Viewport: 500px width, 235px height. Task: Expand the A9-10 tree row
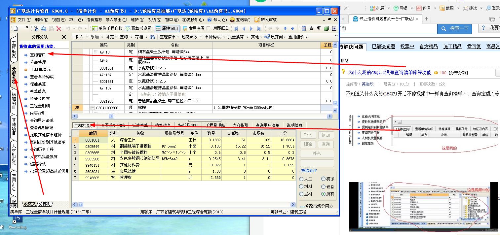coord(96,52)
